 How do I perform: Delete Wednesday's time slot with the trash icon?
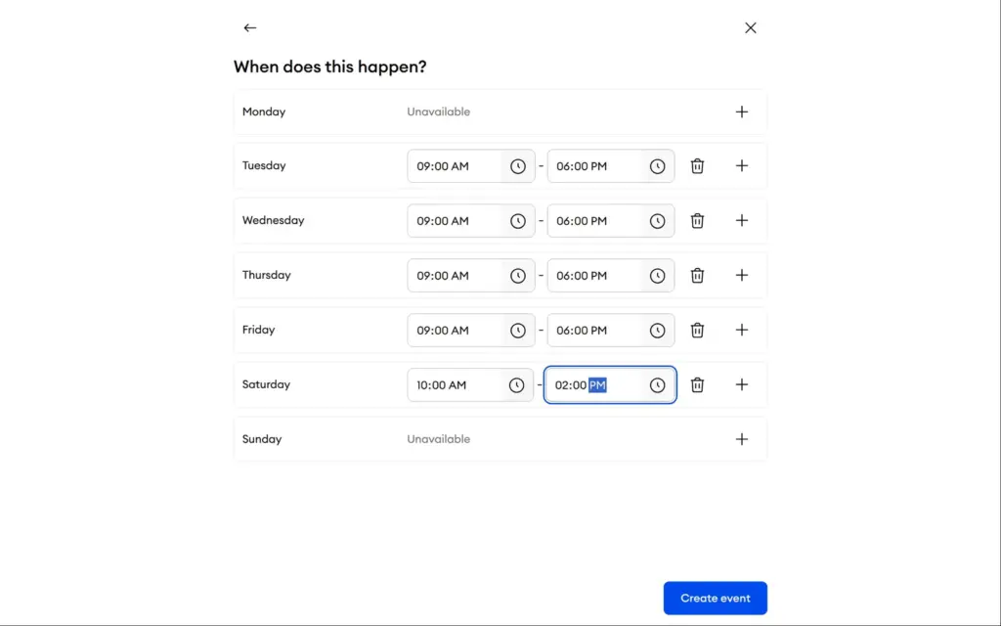coord(697,220)
